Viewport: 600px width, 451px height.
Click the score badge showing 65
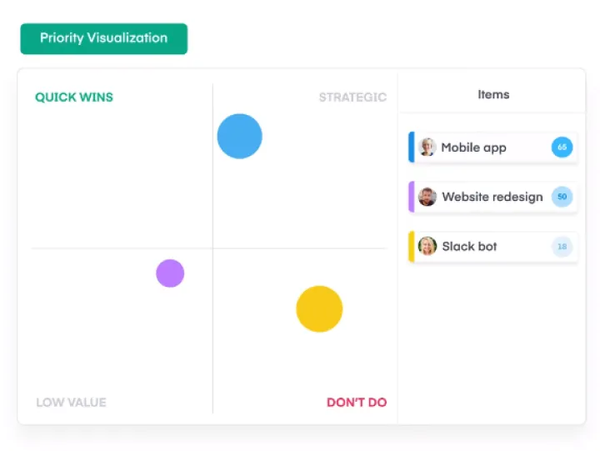pyautogui.click(x=562, y=147)
